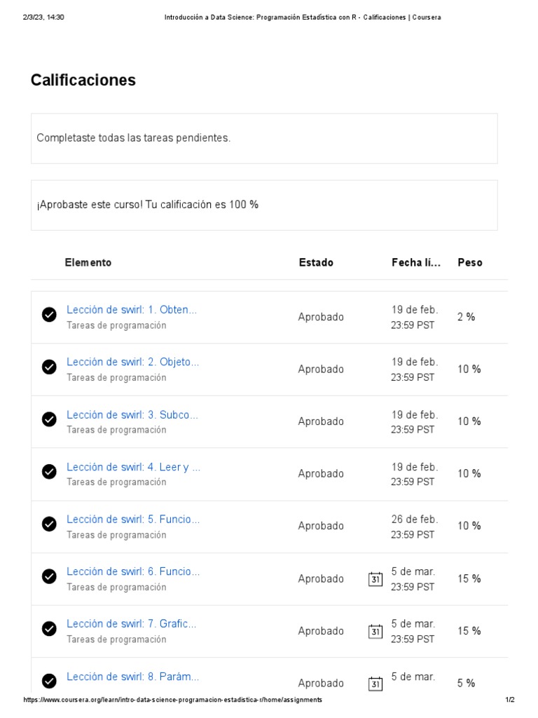The height and width of the screenshot is (718, 538).
Task: Click the checkmark icon for lesson 8 Parám...
Action: coord(49,681)
